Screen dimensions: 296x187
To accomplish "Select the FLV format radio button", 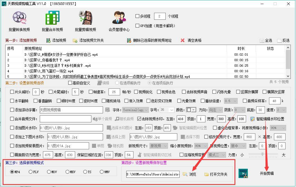I will pos(30,172).
